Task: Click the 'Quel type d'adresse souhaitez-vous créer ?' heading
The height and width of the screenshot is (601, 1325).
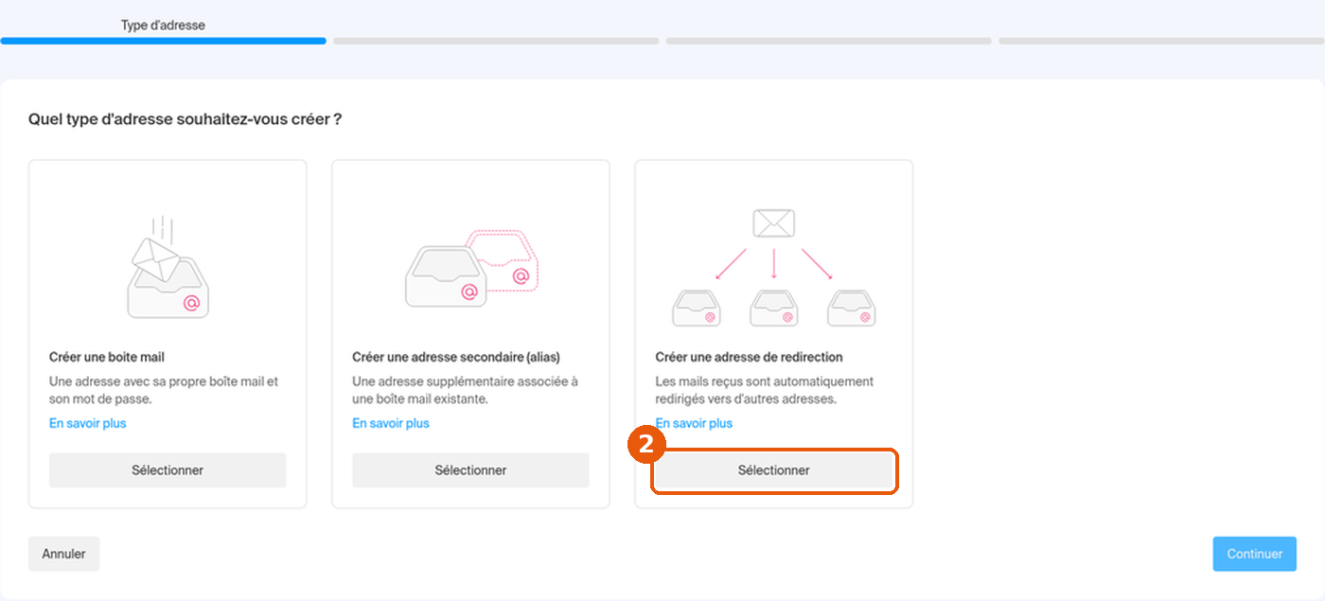Action: point(185,119)
